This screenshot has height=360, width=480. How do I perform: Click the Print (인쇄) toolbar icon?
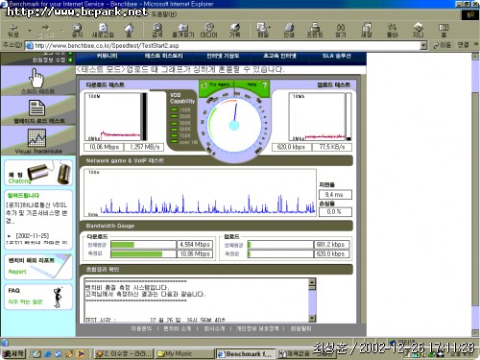(289, 31)
